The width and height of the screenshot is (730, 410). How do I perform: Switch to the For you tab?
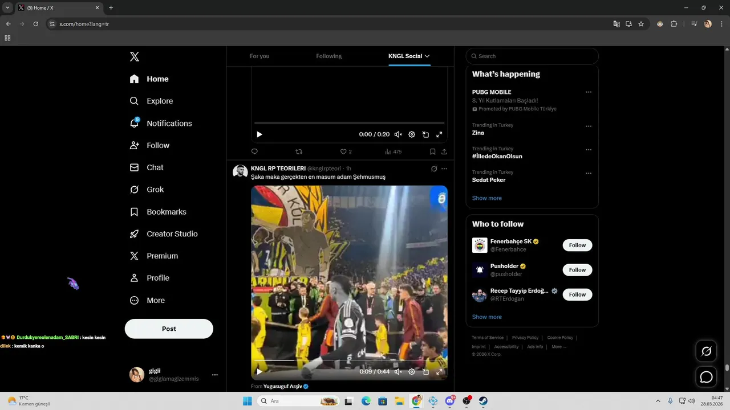[x=259, y=56]
